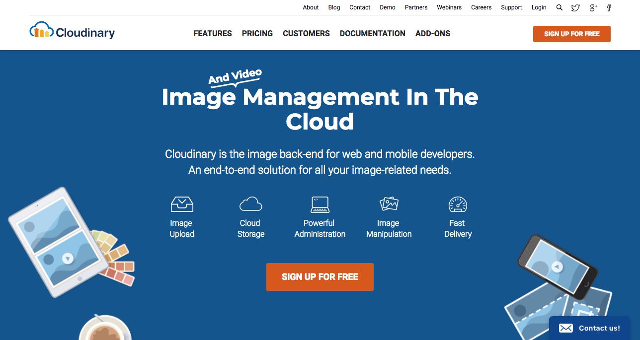Screen dimensions: 640x340
Task: Click the search magnifier icon
Action: tap(560, 7)
